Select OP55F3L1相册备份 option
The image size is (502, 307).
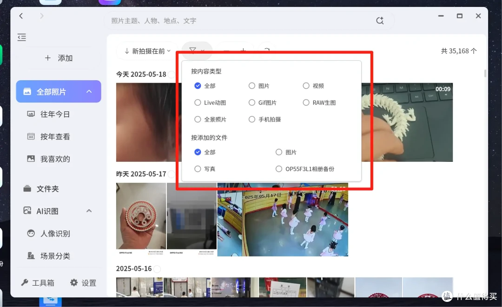pos(279,169)
